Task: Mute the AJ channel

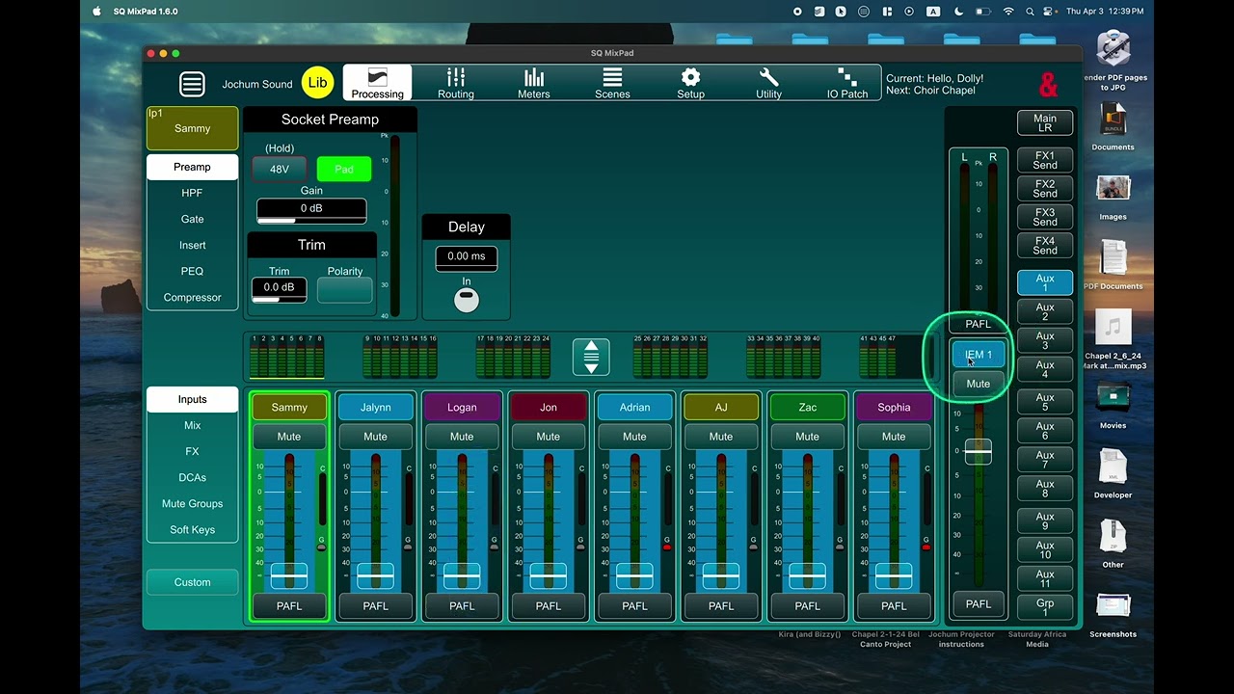Action: coord(721,437)
